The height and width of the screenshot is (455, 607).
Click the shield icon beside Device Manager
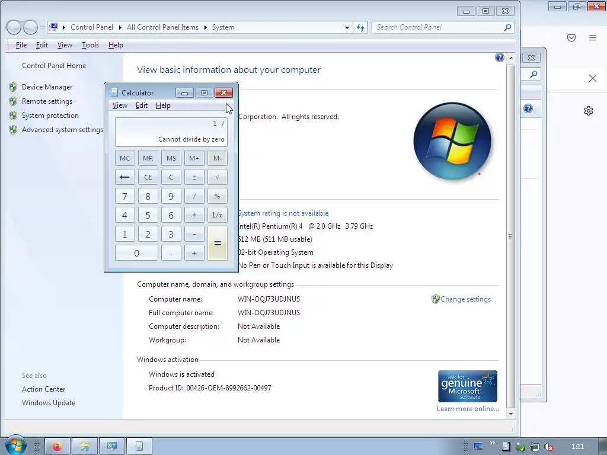tap(13, 87)
